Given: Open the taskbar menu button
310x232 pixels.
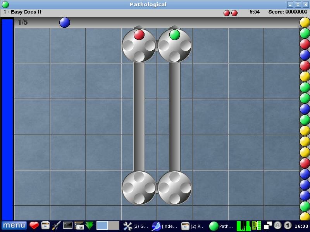Looking at the screenshot, I should pos(14,226).
